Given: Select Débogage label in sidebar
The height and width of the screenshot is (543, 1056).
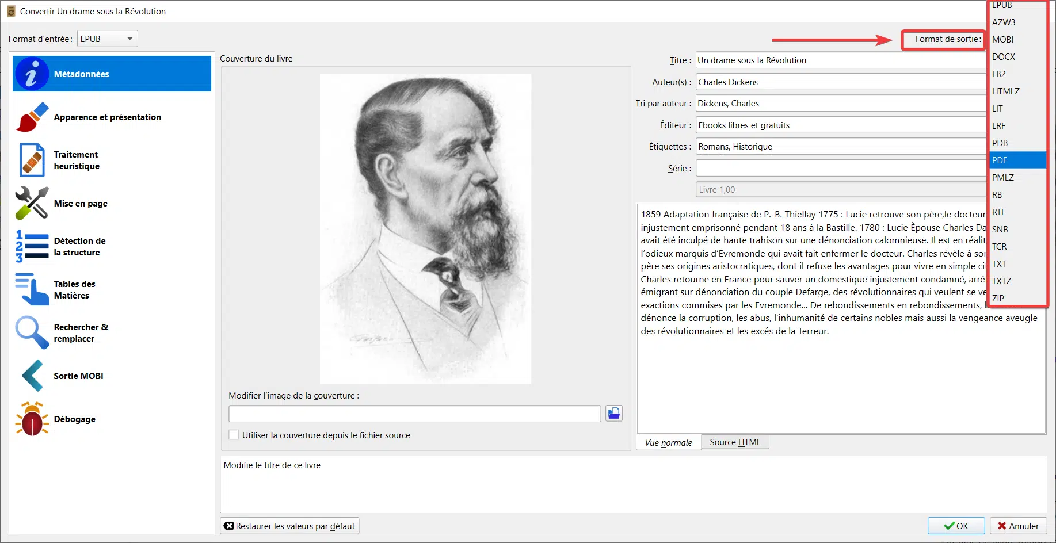Looking at the screenshot, I should [75, 419].
